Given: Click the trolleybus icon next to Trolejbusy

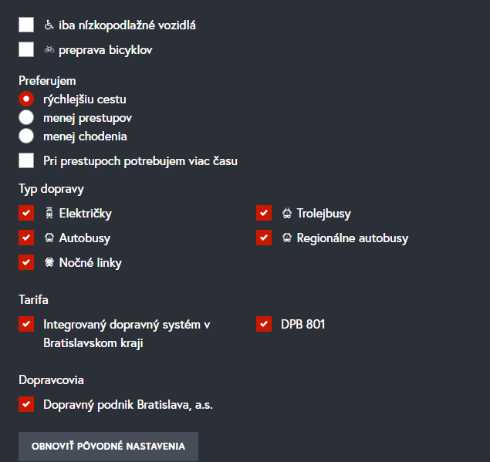Looking at the screenshot, I should click(x=287, y=214).
